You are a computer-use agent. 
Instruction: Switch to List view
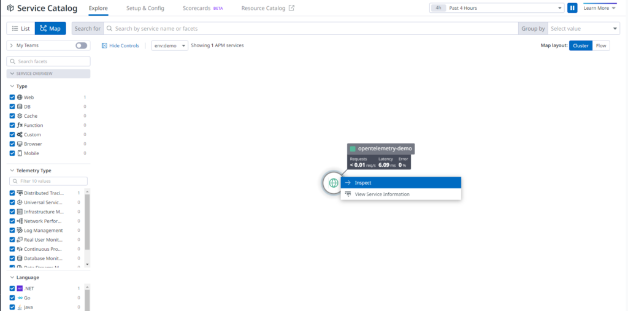(x=21, y=28)
